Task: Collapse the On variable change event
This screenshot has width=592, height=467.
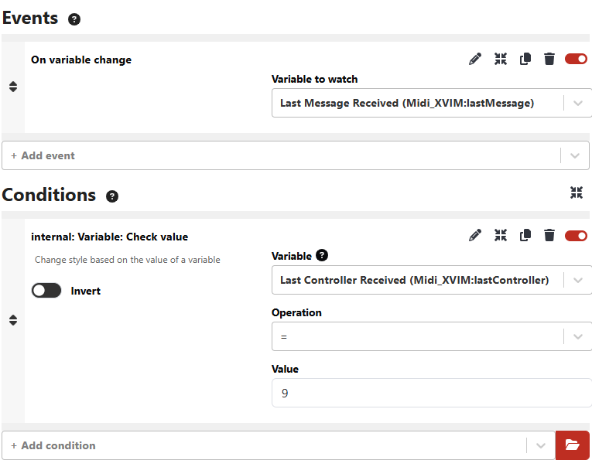Action: [x=501, y=59]
